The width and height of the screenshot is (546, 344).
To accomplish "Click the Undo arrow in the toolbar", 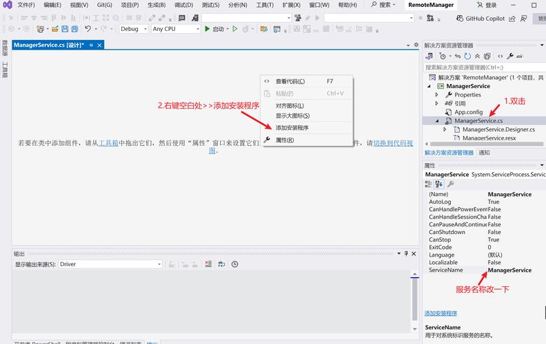I will click(88, 29).
